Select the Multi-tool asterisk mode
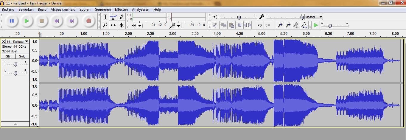406x140 pixels. point(122,25)
